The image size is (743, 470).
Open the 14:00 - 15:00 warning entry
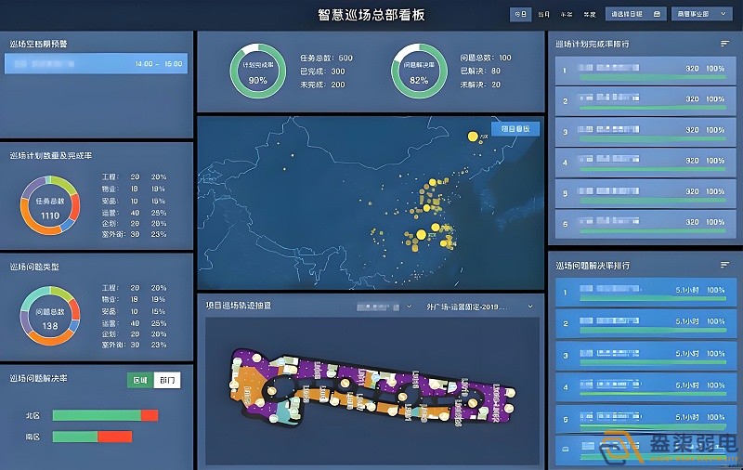point(96,64)
